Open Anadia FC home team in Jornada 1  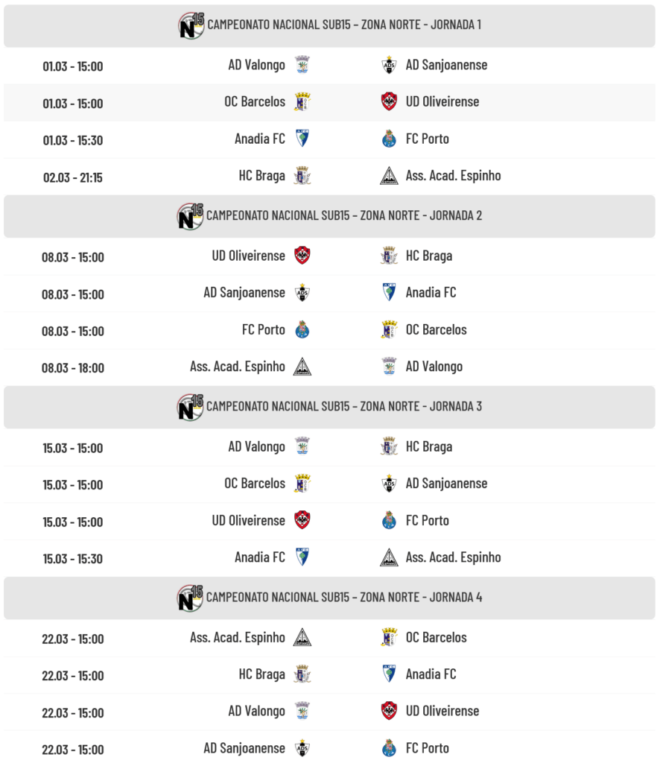259,139
